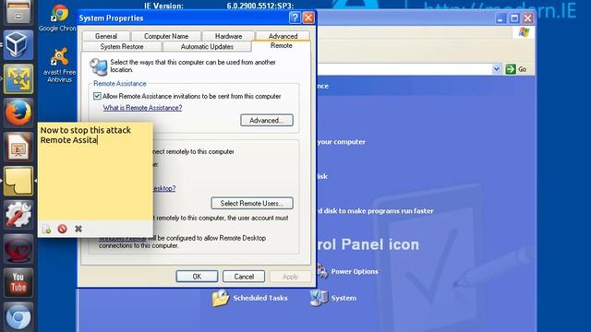The image size is (591, 332).
Task: Click the System Properties help button
Action: coord(295,18)
